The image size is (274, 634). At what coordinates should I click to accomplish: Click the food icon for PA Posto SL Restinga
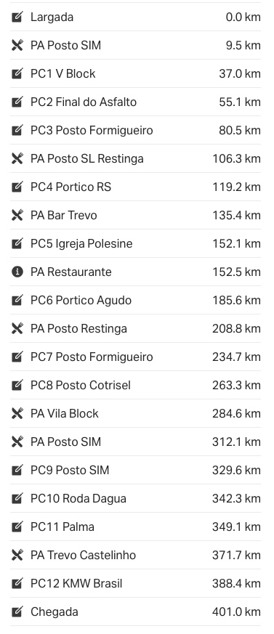point(17,158)
